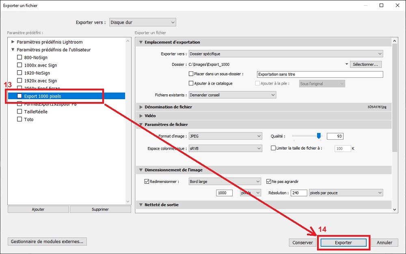Click the Qualité slider handle
The width and height of the screenshot is (406, 254).
tap(319, 136)
